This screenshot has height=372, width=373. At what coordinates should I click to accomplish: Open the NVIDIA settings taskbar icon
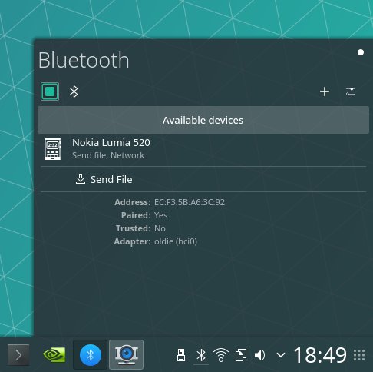tap(54, 355)
